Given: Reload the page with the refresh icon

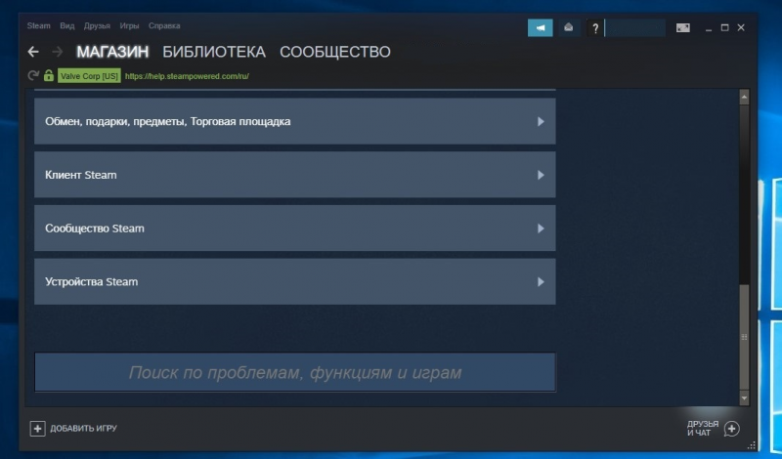Looking at the screenshot, I should [33, 76].
